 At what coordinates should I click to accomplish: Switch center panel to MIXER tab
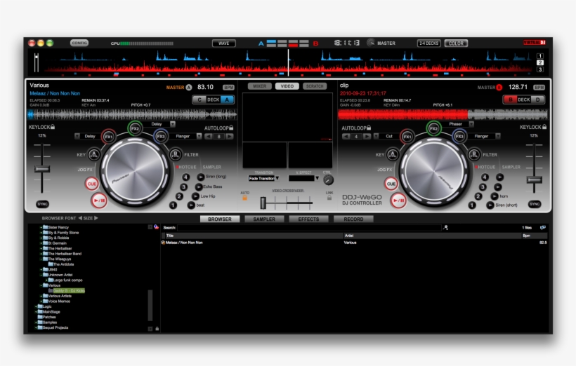(260, 86)
